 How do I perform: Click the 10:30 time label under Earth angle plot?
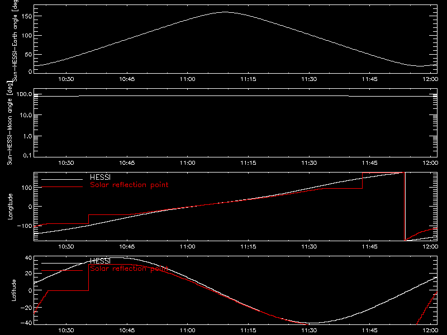coord(66,79)
